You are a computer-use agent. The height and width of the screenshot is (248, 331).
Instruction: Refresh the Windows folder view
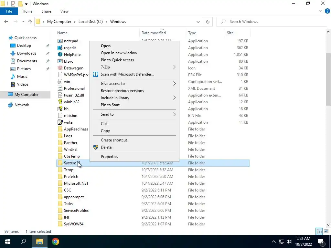click(x=208, y=22)
